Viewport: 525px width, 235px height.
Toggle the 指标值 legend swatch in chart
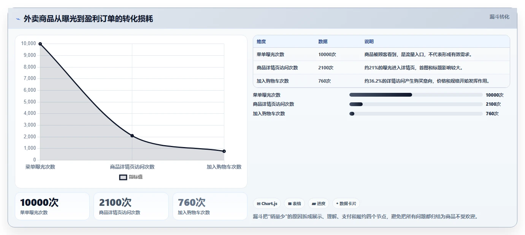[x=123, y=177]
